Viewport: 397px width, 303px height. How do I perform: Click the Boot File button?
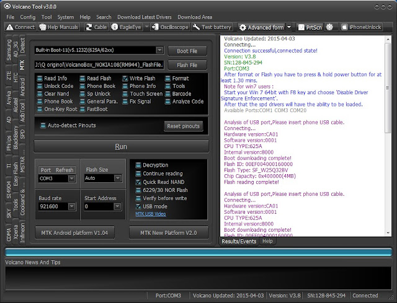[187, 51]
